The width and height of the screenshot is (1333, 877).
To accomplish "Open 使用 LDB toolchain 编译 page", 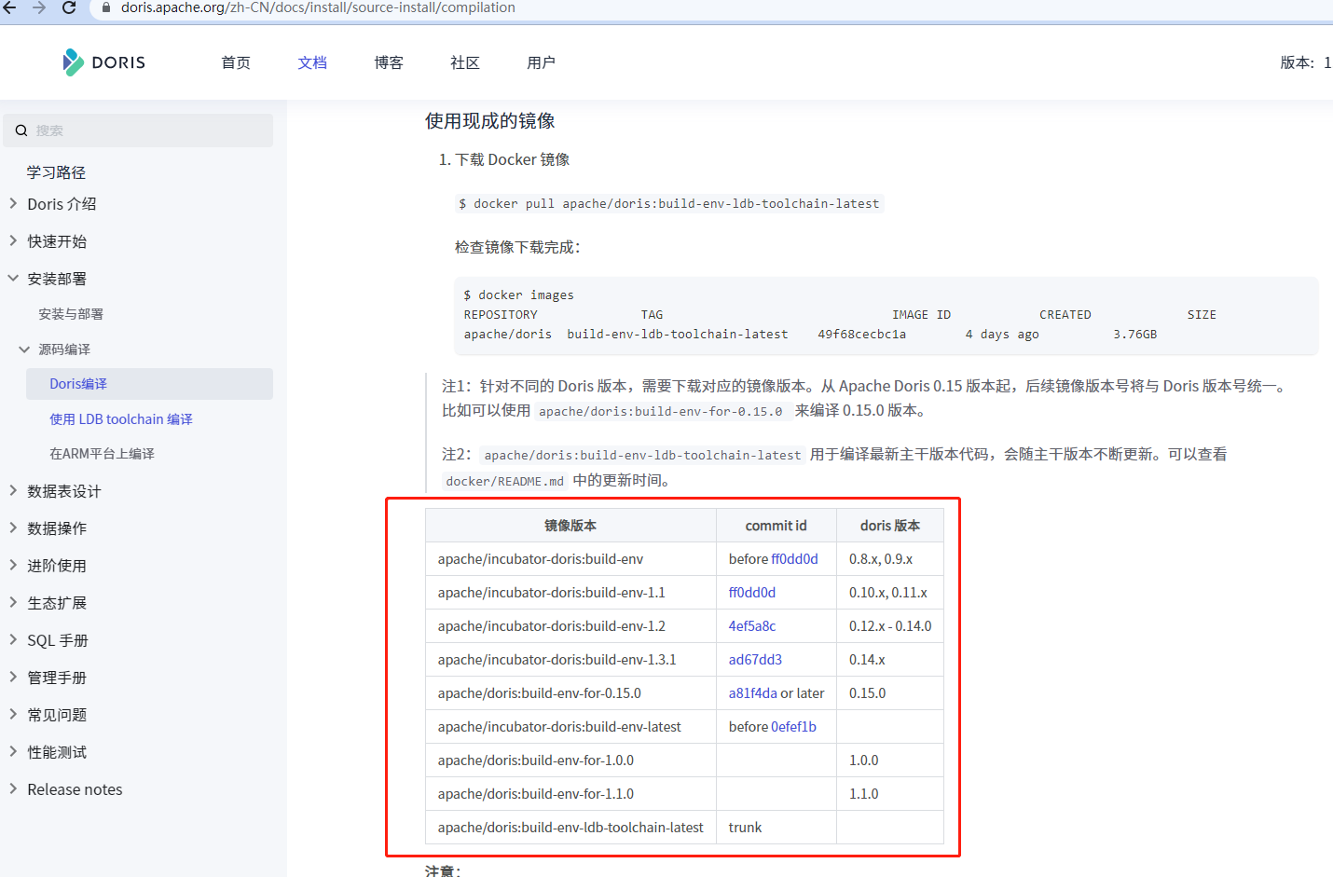I will [x=121, y=419].
